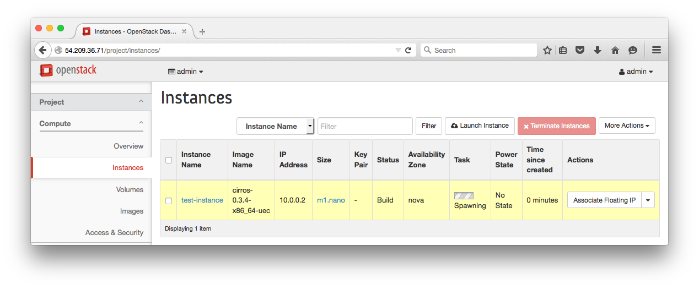Screen dimensions: 699x289
Task: Open the browser downloads arrow icon
Action: click(x=598, y=50)
